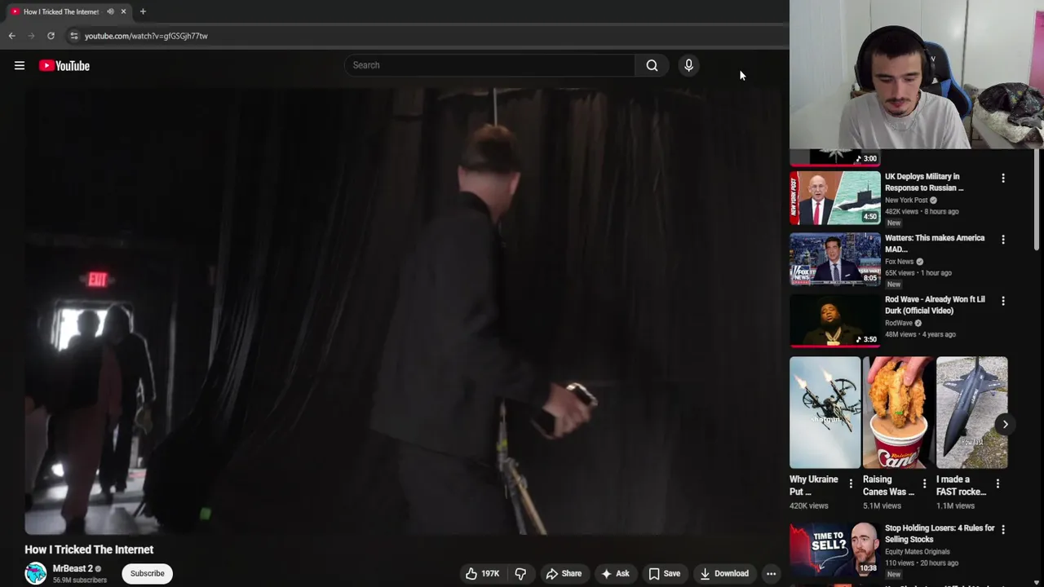Dislike the video with thumbs down
Image resolution: width=1044 pixels, height=587 pixels.
520,573
